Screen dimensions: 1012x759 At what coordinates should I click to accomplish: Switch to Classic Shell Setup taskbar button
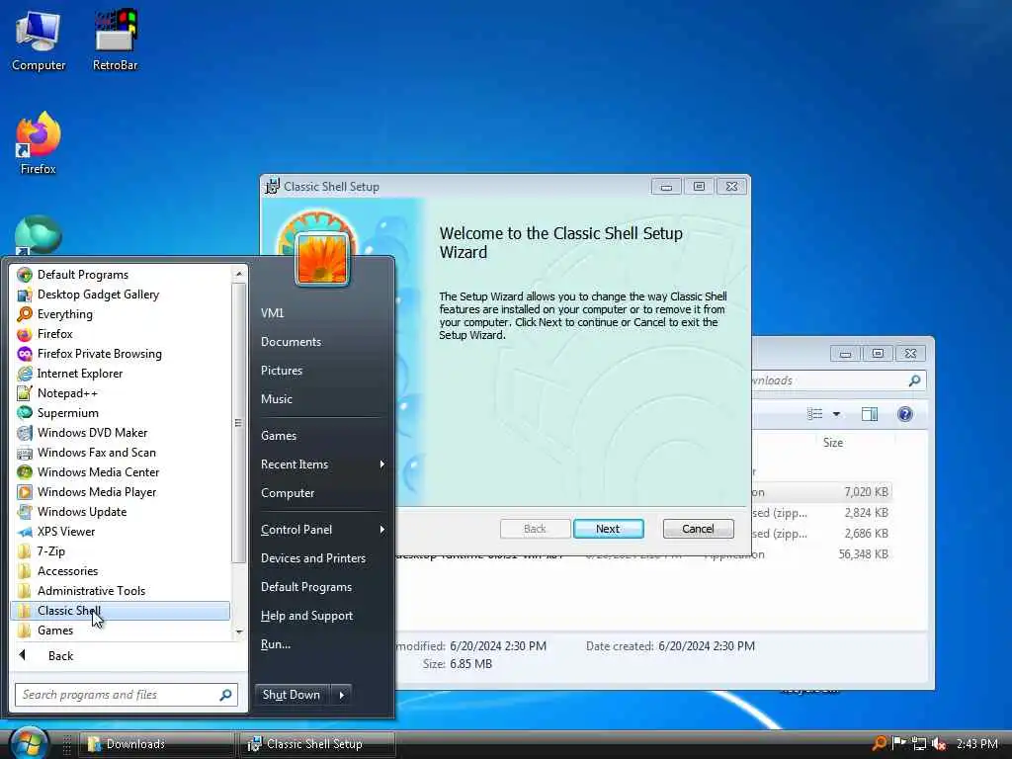pyautogui.click(x=316, y=744)
